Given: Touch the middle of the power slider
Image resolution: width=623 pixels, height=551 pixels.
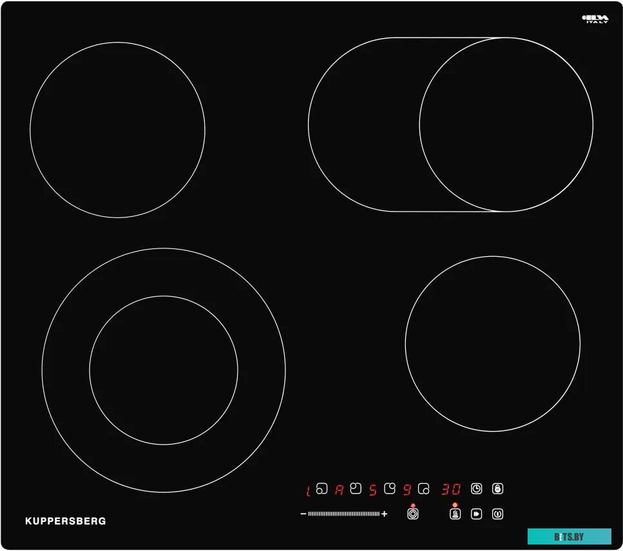Looking at the screenshot, I should (343, 514).
